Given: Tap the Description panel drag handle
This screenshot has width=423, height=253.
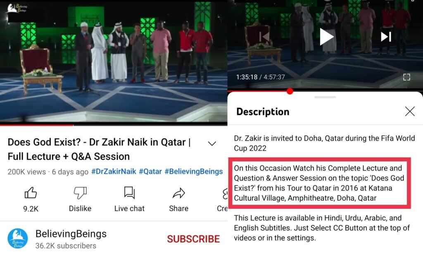Looking at the screenshot, I should (x=325, y=97).
